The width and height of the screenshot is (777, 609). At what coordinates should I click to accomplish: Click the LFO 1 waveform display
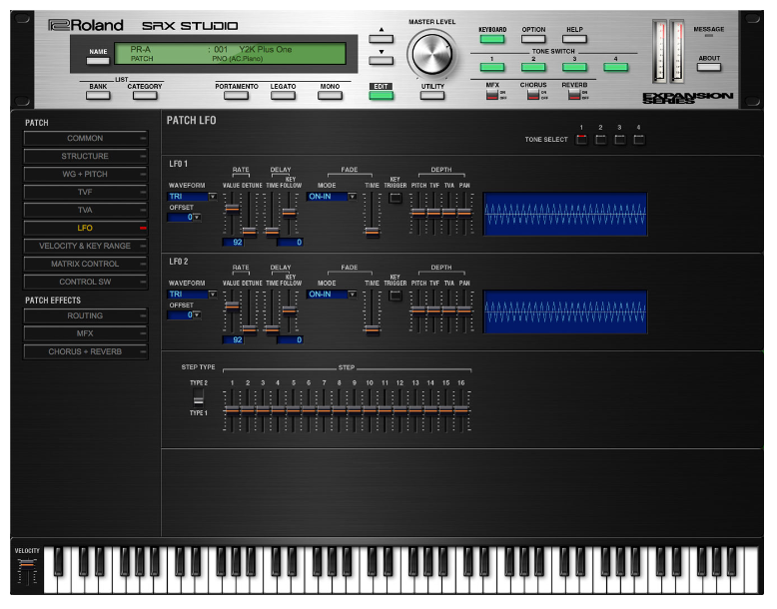tap(565, 214)
